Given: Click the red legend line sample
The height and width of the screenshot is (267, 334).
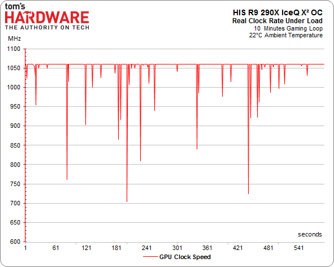Looking at the screenshot, I should pyautogui.click(x=150, y=257).
